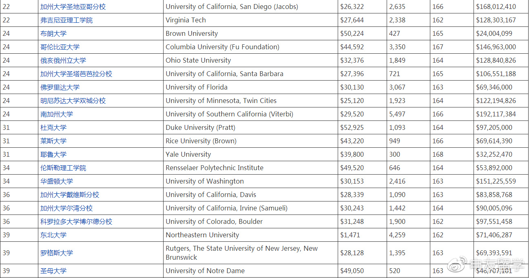Open the 伦斯勒理工学院 link
The image size is (529, 278).
pos(63,168)
